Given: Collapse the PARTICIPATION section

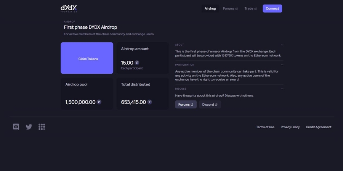Looking at the screenshot, I should 282,65.
